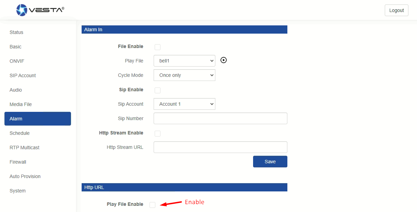Screen dimensions: 417x212
Task: Choose a Sip Account from the dropdown
Action: tap(184, 104)
